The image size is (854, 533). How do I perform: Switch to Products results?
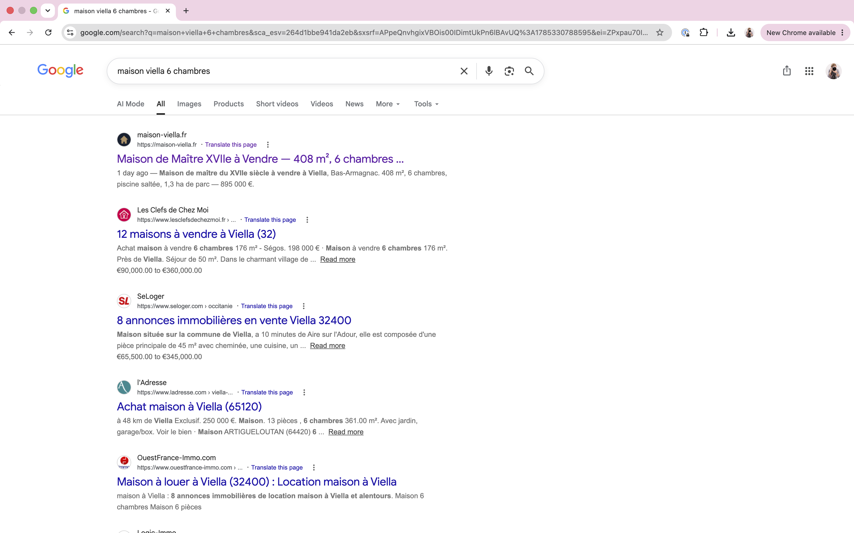click(229, 104)
